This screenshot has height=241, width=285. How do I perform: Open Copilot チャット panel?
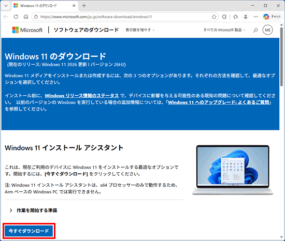pos(272,17)
